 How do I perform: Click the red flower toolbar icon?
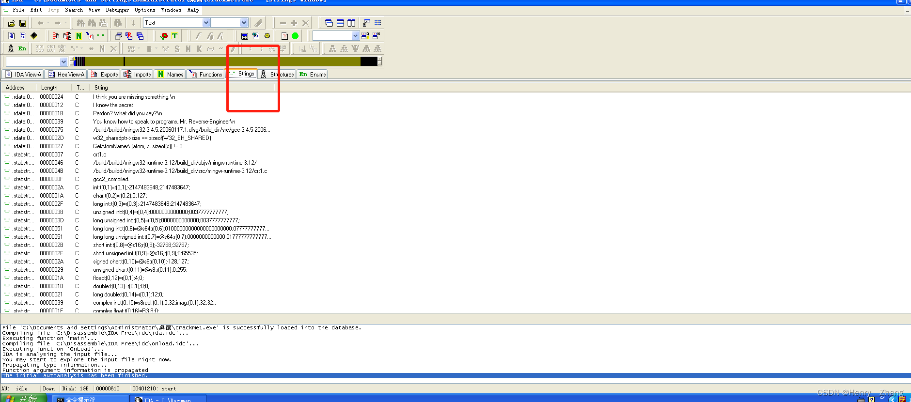pyautogui.click(x=164, y=36)
